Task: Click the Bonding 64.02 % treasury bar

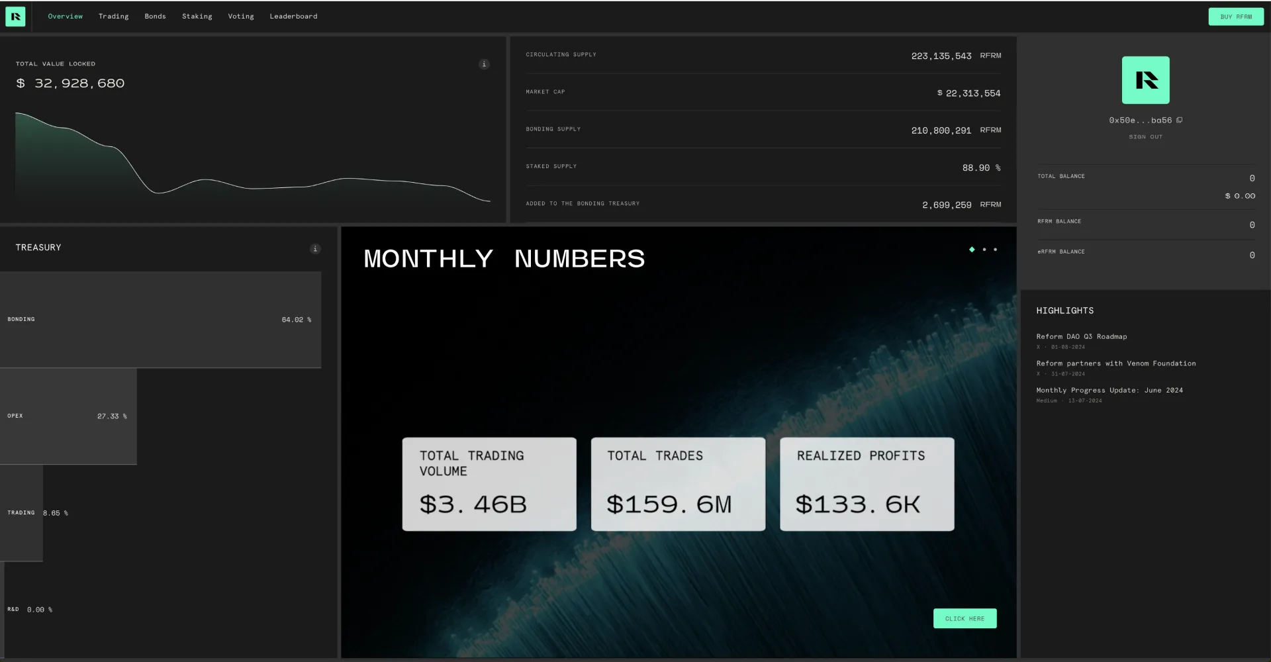Action: click(160, 319)
